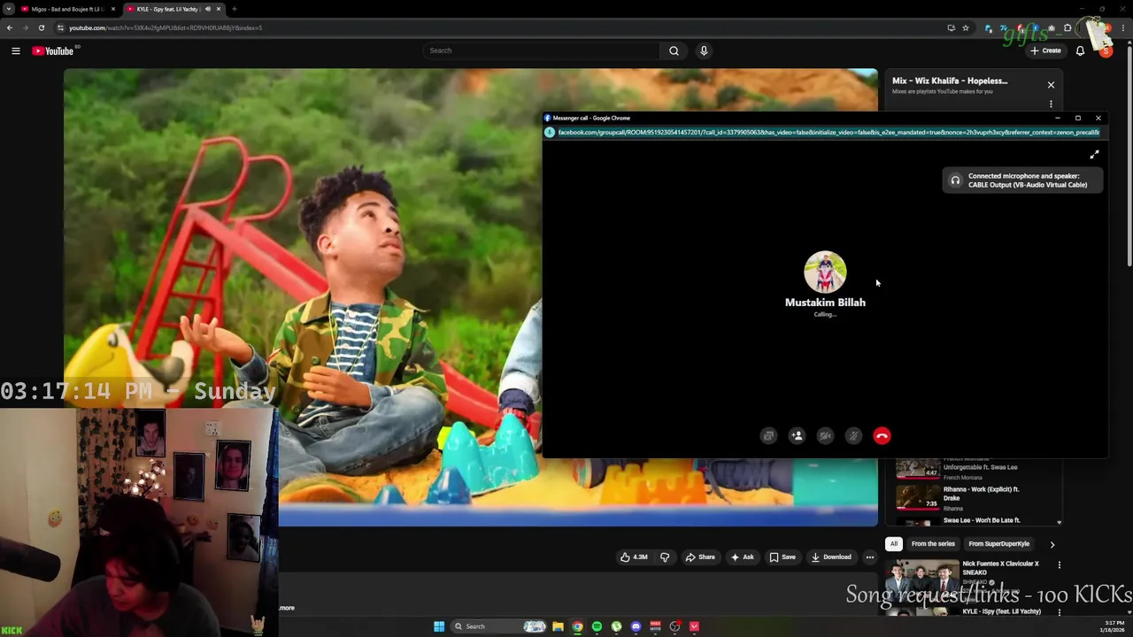1133x637 pixels.
Task: Open a new Chrome tab
Action: point(234,9)
